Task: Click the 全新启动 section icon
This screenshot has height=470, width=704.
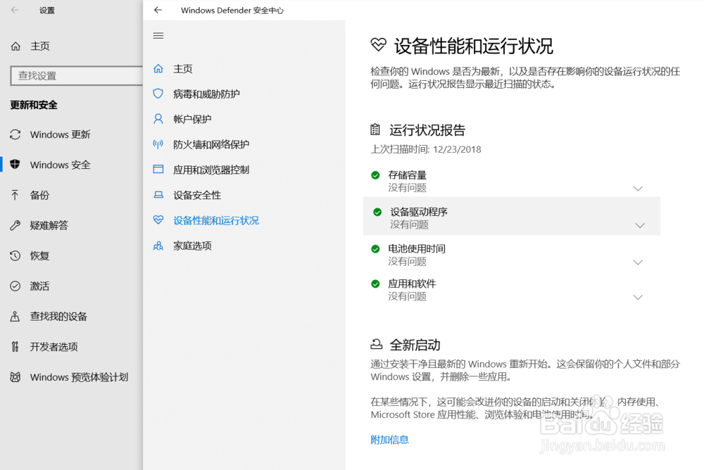Action: coord(376,344)
